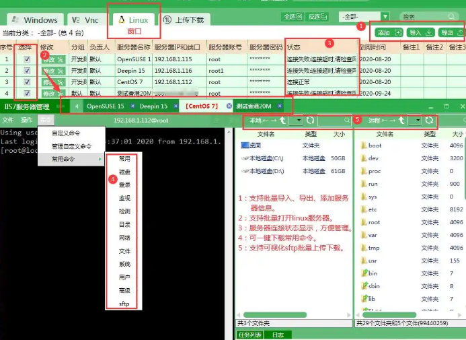
Task: Close the CentOS 7 session tab
Action: click(x=229, y=106)
